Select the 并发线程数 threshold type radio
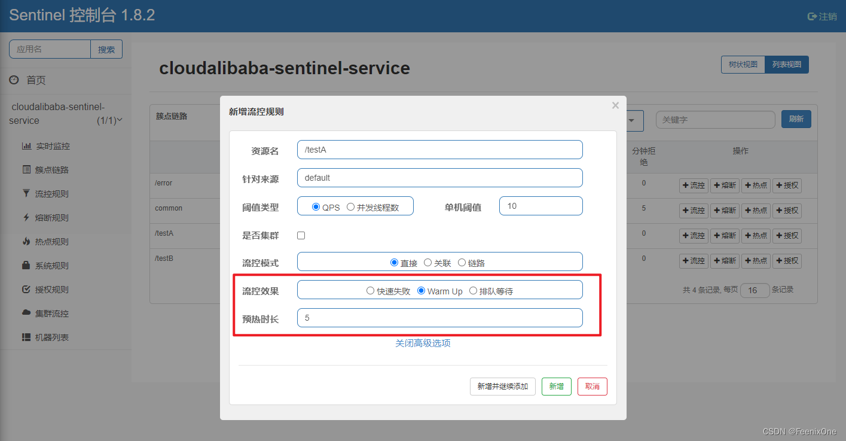The image size is (846, 441). (350, 207)
